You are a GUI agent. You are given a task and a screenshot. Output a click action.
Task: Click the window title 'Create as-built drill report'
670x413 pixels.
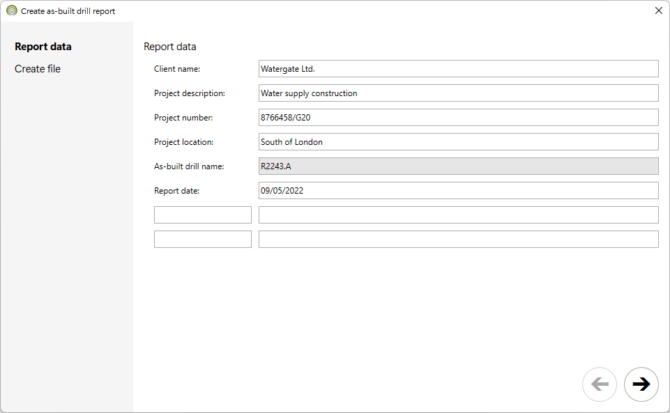point(68,11)
